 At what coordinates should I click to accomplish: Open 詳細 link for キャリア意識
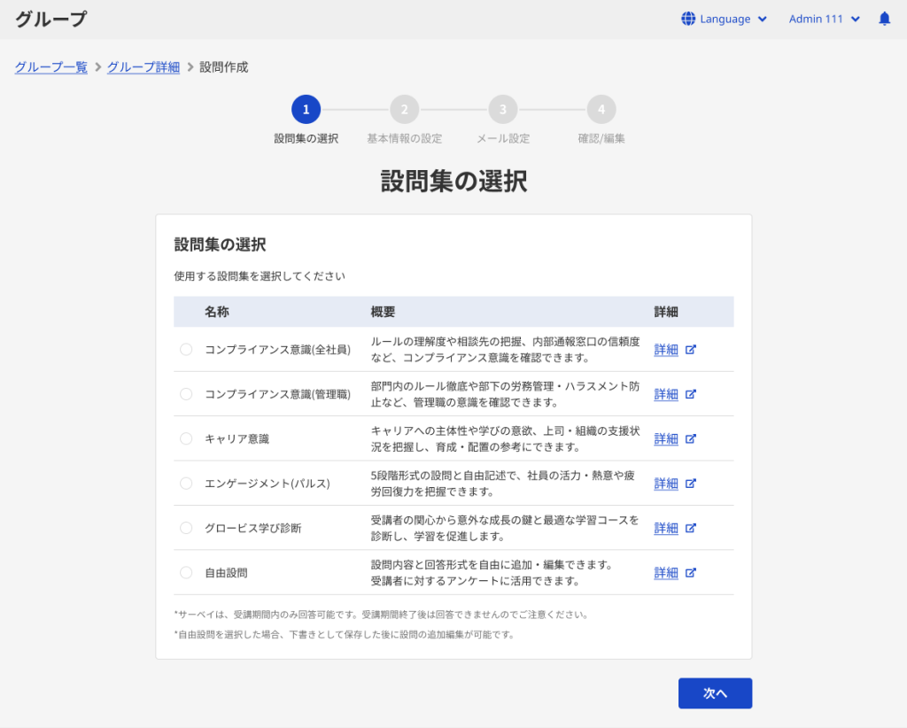(x=666, y=439)
